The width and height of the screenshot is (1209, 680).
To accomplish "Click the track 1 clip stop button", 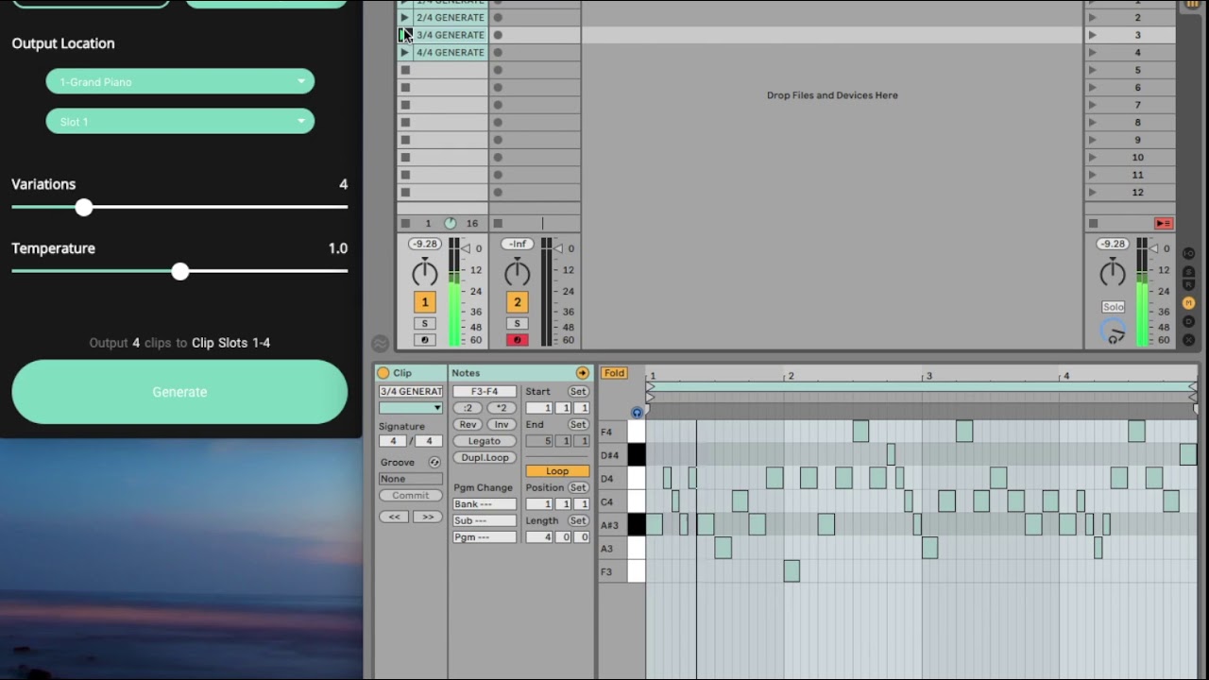I will pos(405,223).
